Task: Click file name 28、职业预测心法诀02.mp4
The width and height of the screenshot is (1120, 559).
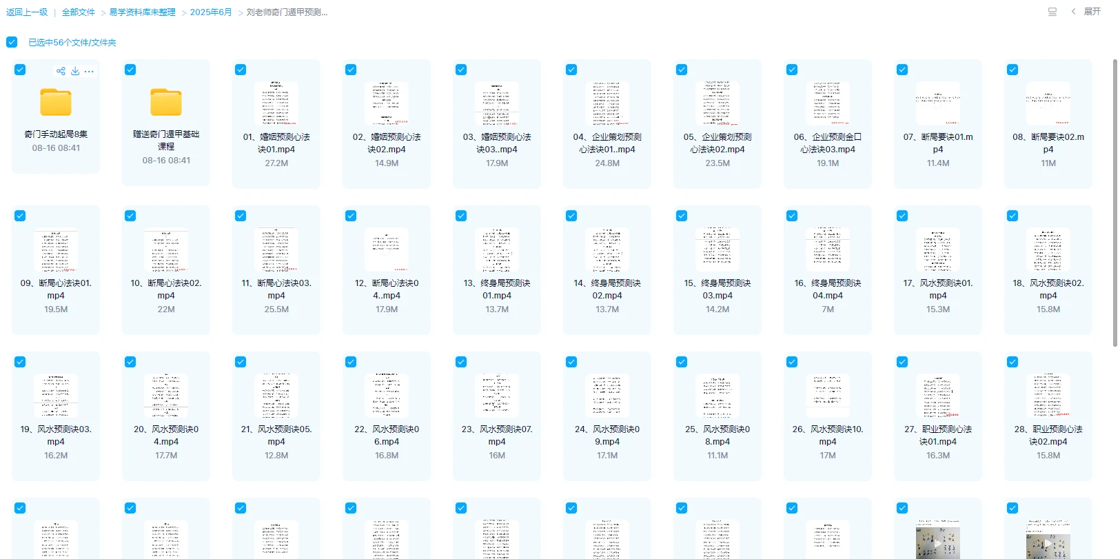Action: coord(1048,435)
